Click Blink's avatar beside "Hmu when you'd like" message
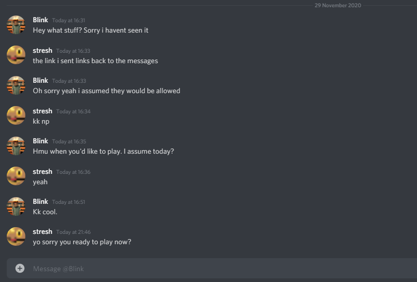417x282 pixels. coord(16,146)
